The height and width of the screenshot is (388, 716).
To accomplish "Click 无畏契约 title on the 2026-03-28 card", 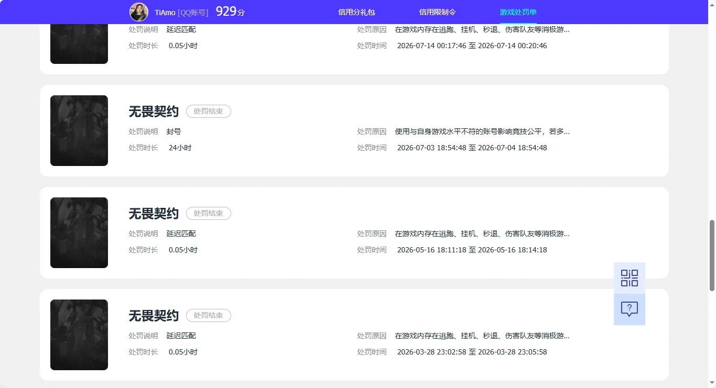I will pos(154,315).
